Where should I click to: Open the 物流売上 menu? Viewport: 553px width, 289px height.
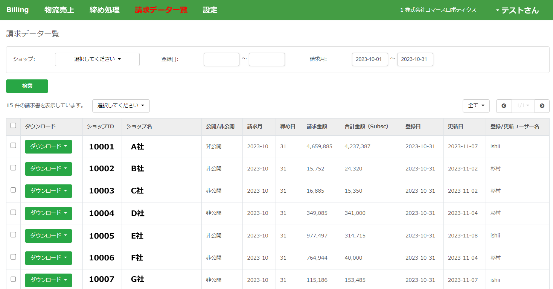coord(59,10)
